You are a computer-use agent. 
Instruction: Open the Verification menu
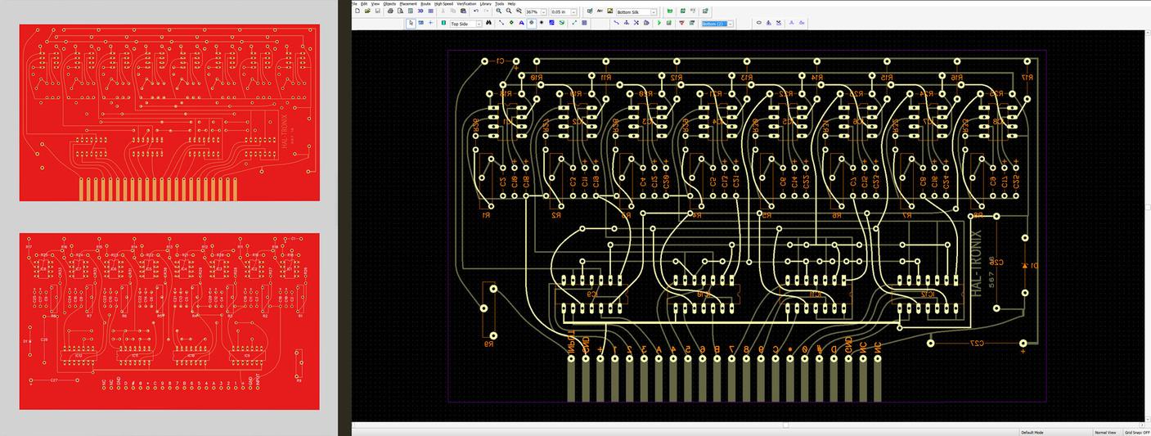click(466, 3)
